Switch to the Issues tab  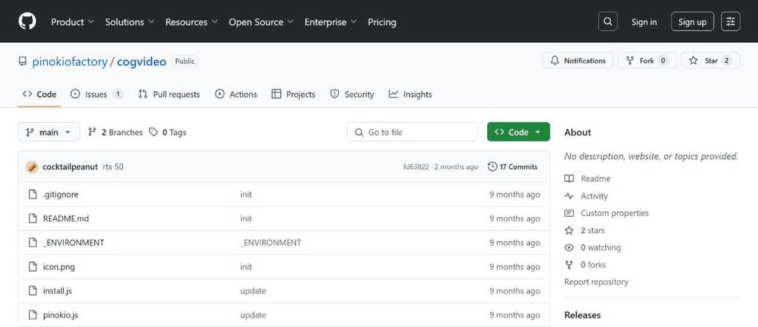97,94
